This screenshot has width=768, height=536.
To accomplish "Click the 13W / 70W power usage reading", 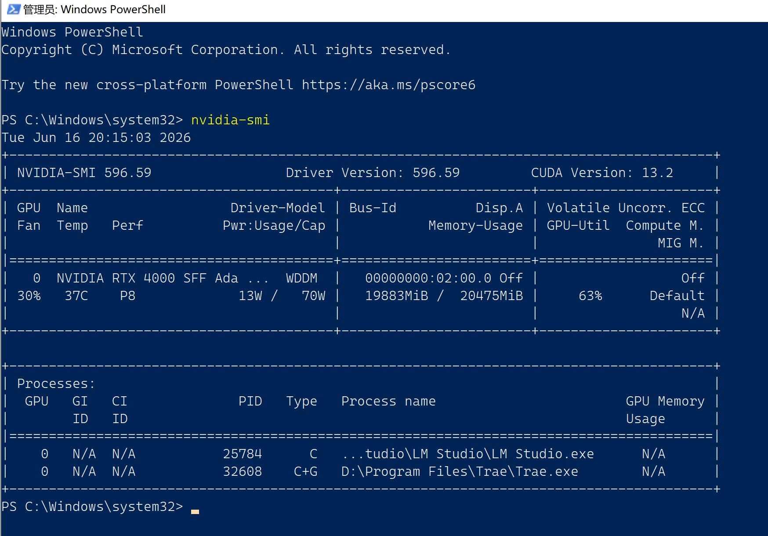I will coord(282,296).
